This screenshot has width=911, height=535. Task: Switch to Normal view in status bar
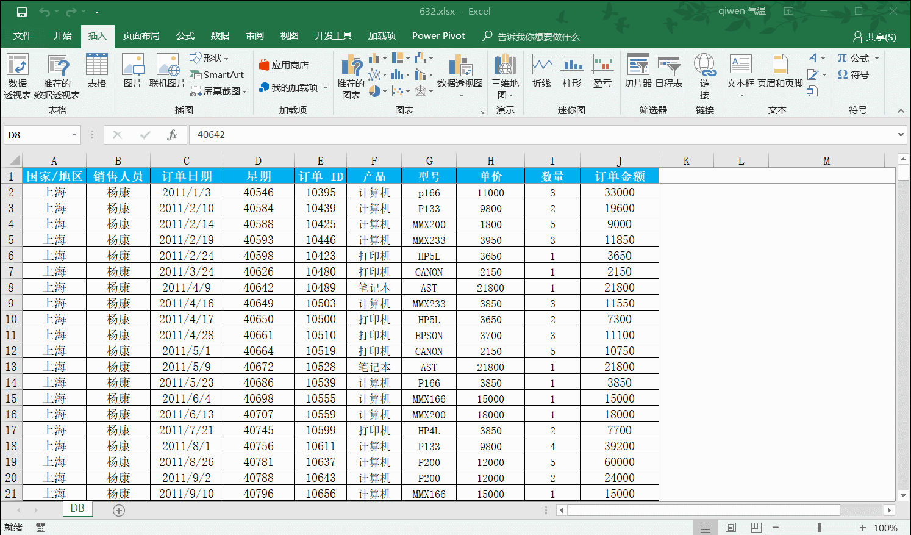coord(706,528)
